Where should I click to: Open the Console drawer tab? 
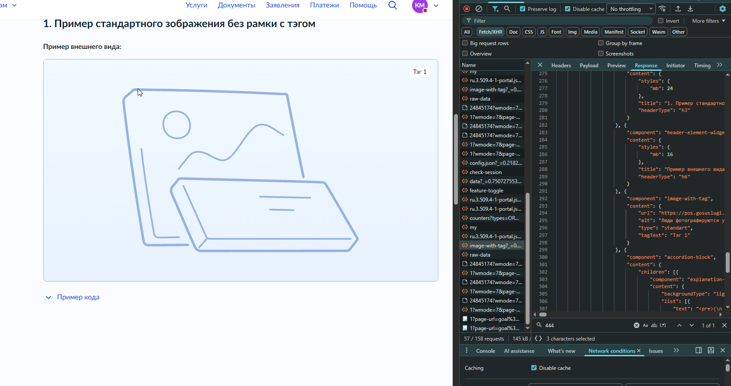point(485,351)
